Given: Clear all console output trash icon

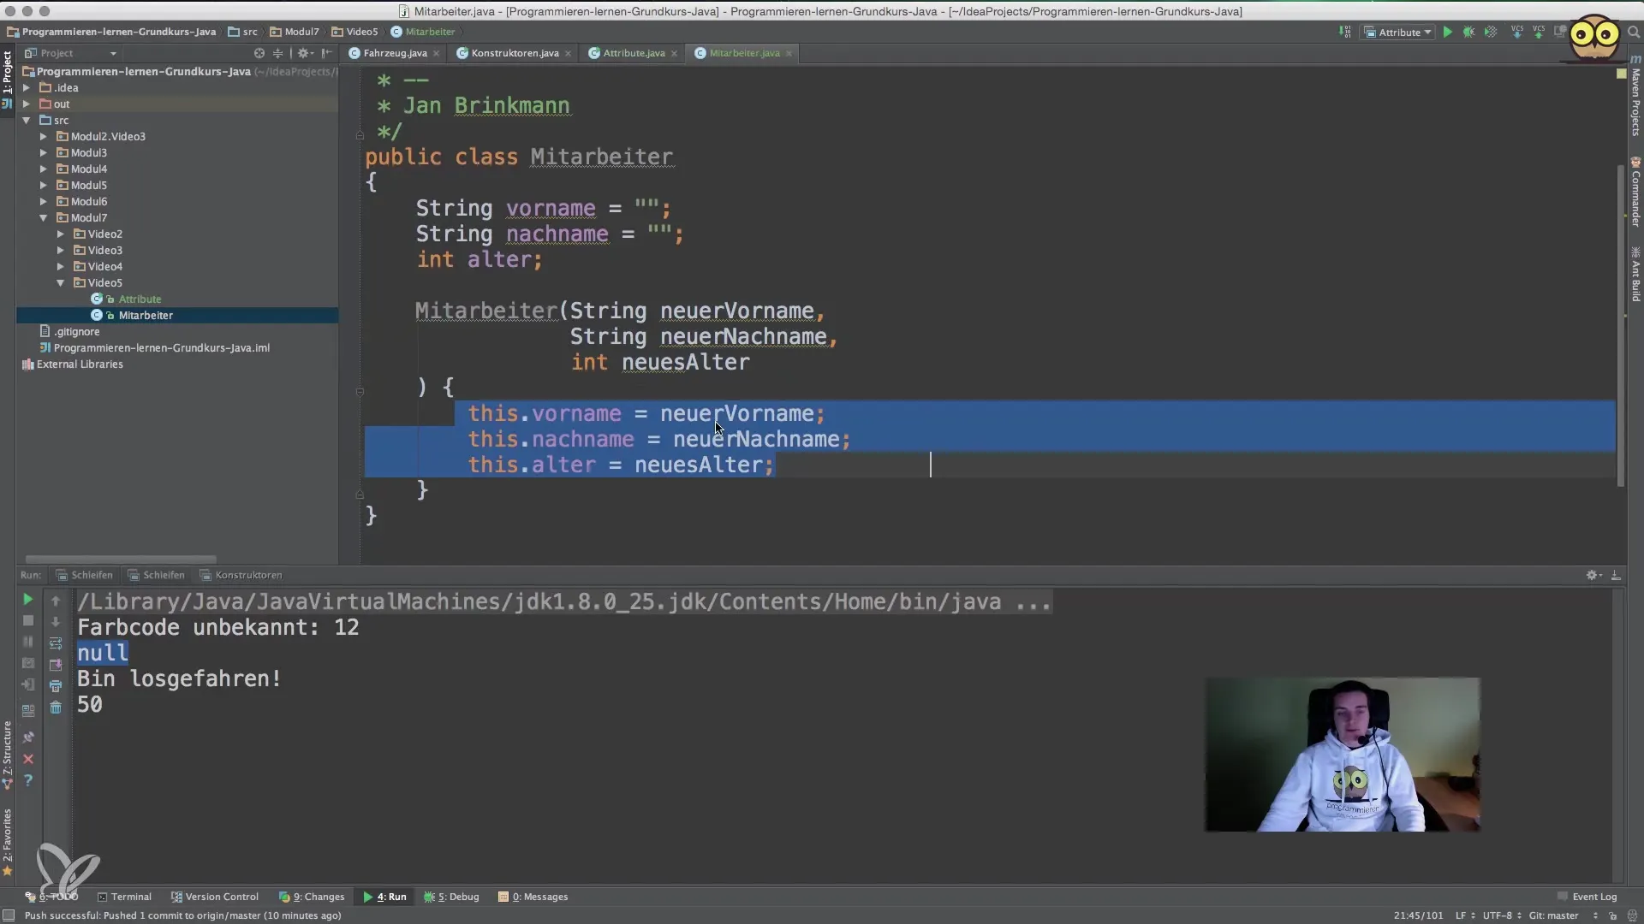Looking at the screenshot, I should click(56, 708).
